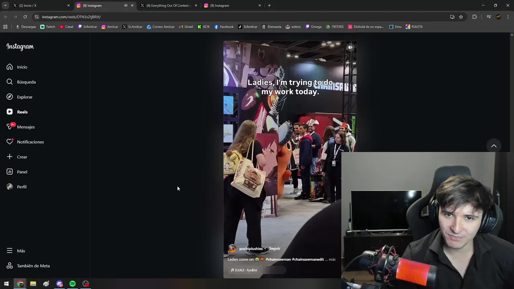This screenshot has width=514, height=289.
Task: Toggle reel audio speaker icon
Action: pos(350,47)
